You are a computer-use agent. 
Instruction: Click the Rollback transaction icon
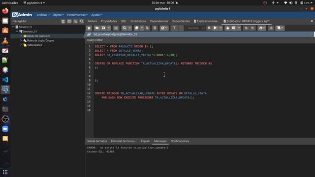[x=252, y=28]
